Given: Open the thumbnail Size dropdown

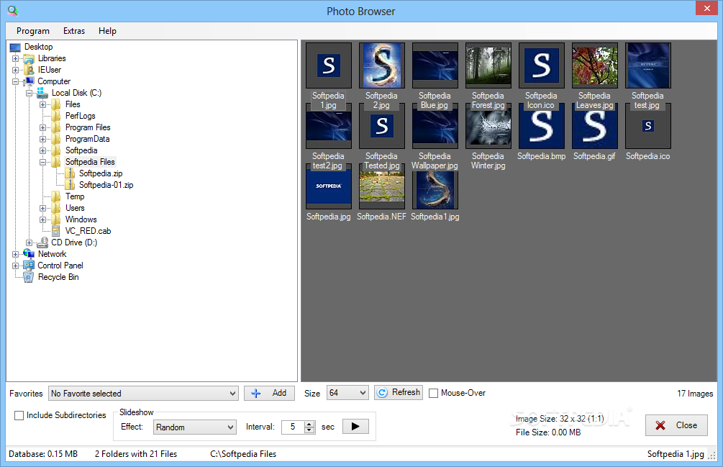Looking at the screenshot, I should pos(347,393).
